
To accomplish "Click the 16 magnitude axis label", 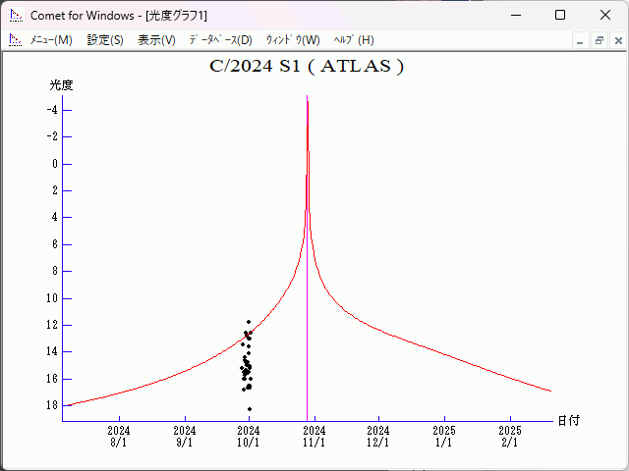I will (52, 379).
